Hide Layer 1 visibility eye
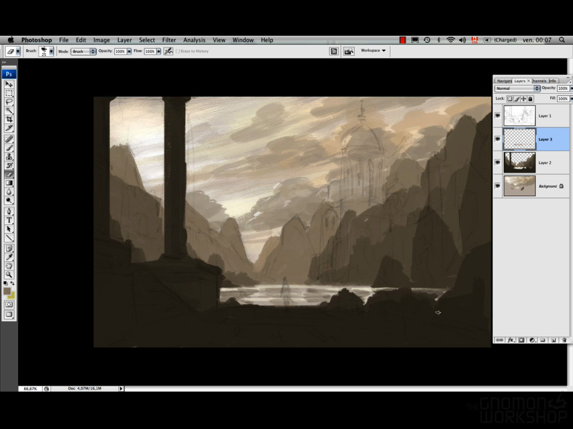This screenshot has height=429, width=573. coord(497,116)
